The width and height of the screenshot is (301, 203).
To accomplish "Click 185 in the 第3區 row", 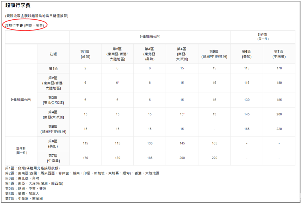I will coord(279,100).
